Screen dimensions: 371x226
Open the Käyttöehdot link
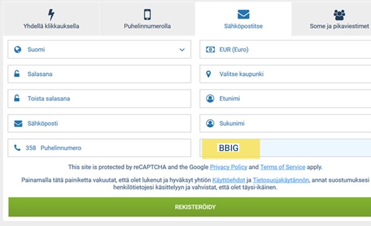click(x=228, y=180)
